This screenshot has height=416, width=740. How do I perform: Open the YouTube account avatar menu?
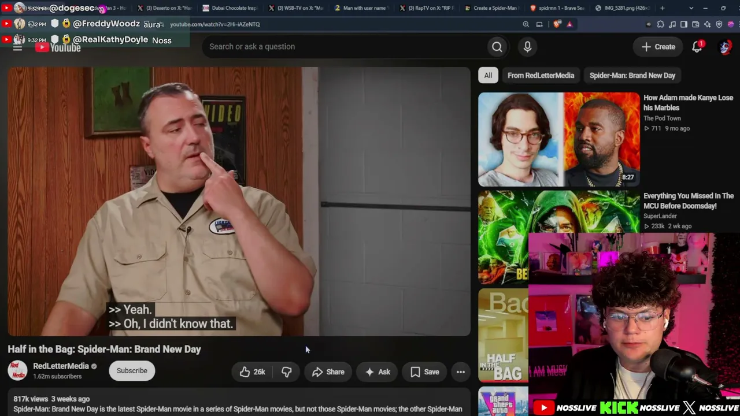pos(725,47)
